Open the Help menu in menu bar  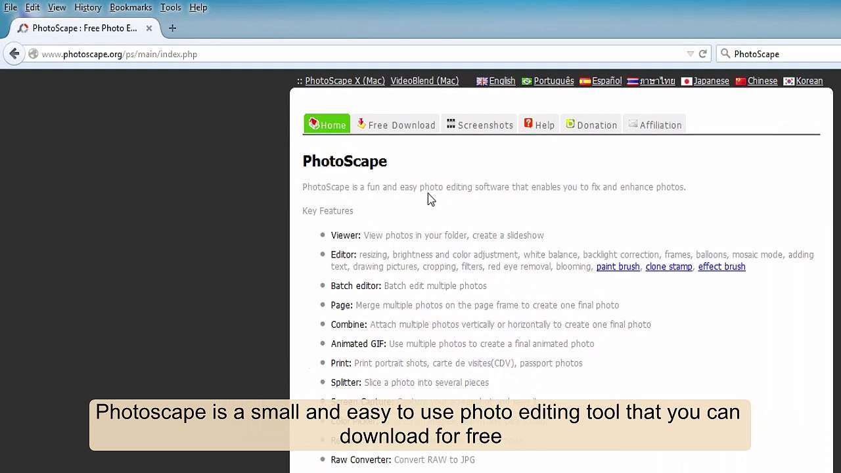[198, 7]
